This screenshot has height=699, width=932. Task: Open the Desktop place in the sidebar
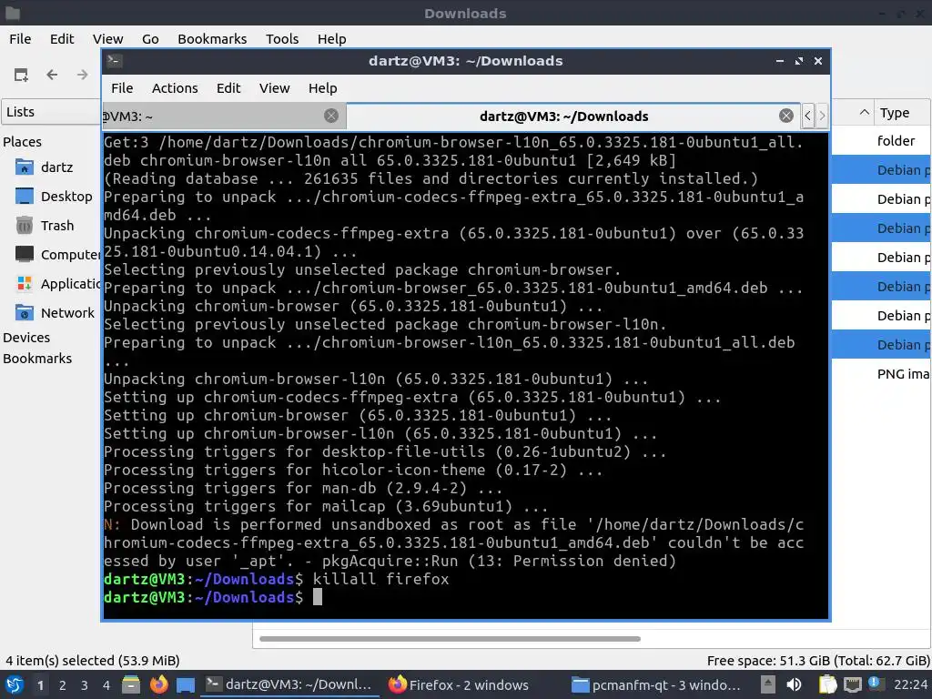pos(54,197)
